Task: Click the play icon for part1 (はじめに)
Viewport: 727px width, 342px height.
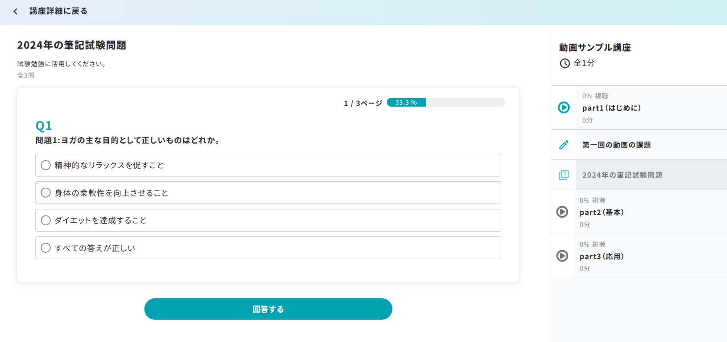Action: [x=564, y=108]
